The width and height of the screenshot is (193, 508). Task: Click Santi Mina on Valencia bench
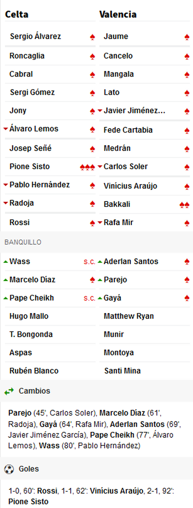coord(122,371)
